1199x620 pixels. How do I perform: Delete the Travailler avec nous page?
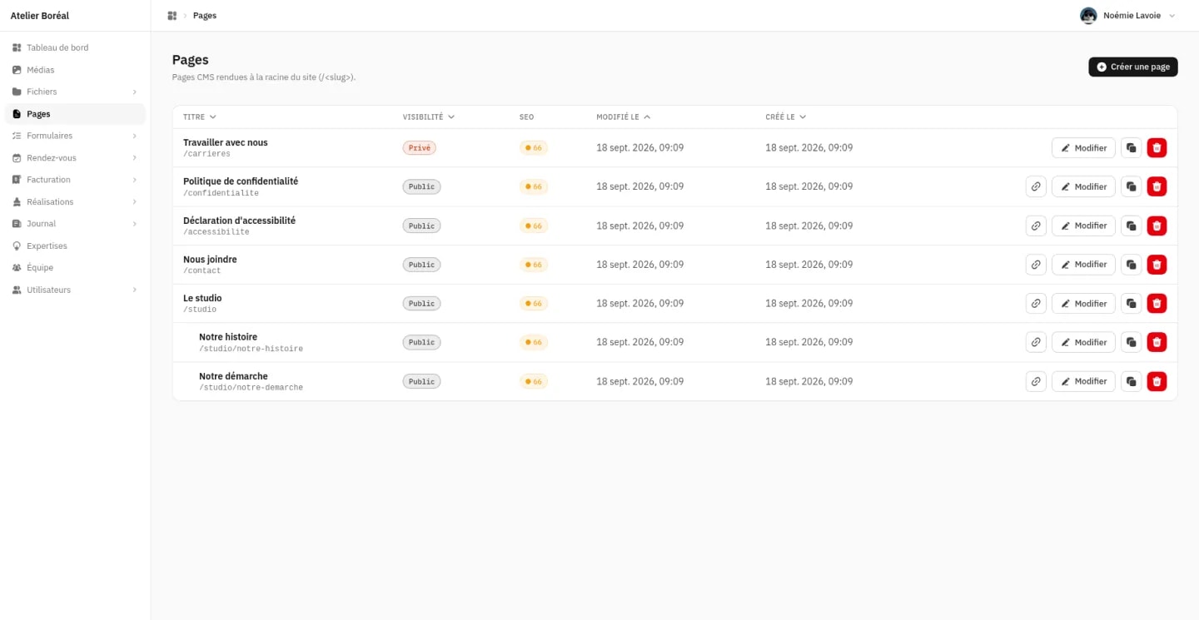[1157, 148]
